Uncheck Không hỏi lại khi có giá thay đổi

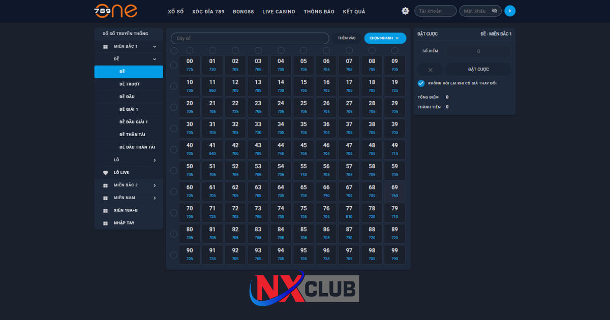click(x=421, y=83)
